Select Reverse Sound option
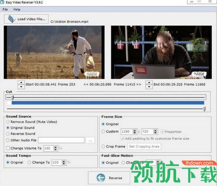The height and width of the screenshot is (186, 217). 21,134
